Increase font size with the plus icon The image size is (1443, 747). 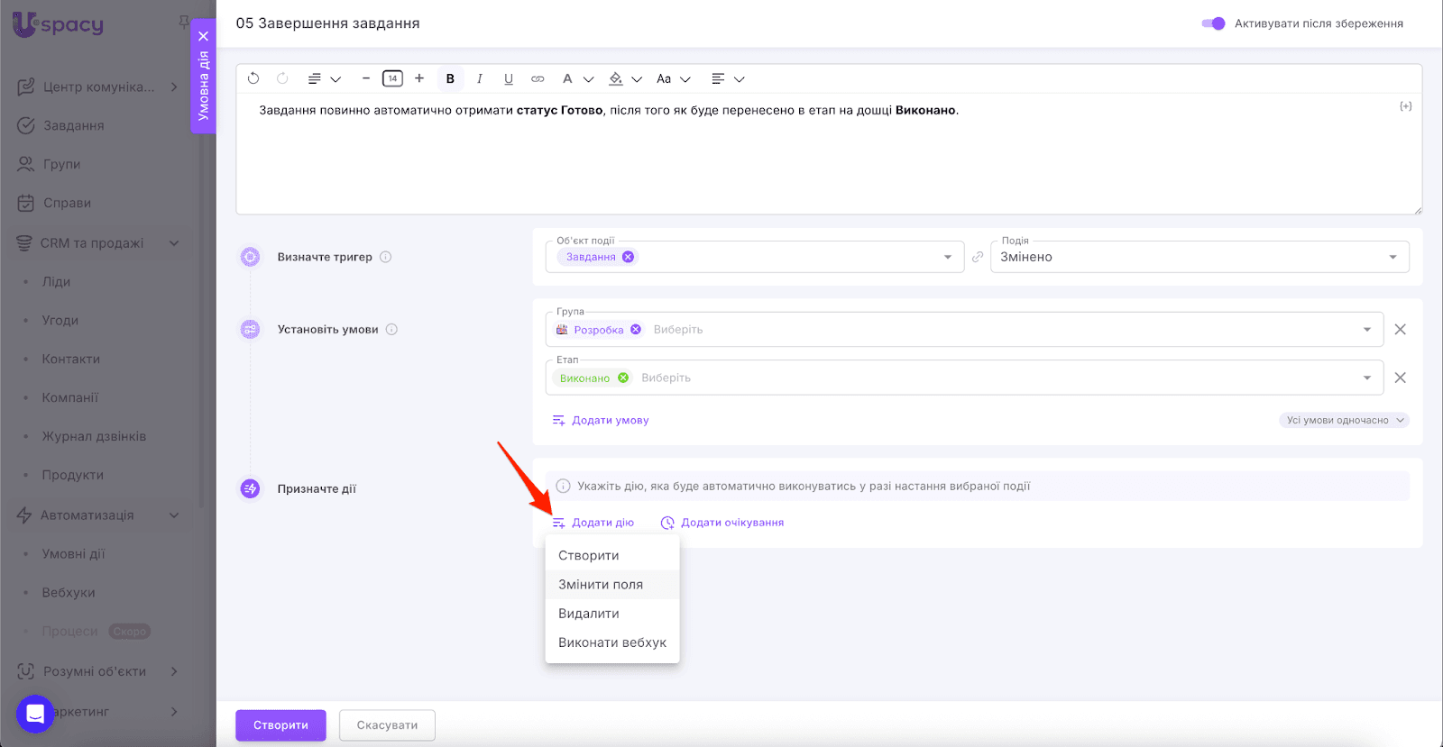click(419, 78)
